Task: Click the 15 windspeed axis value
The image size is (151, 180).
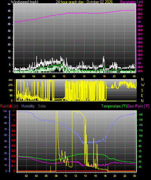Action: click(x=9, y=51)
